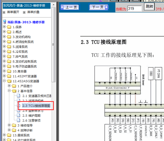Click the page icon of 2.5 维护周期
The height and width of the screenshot is (141, 164).
click(x=19, y=115)
